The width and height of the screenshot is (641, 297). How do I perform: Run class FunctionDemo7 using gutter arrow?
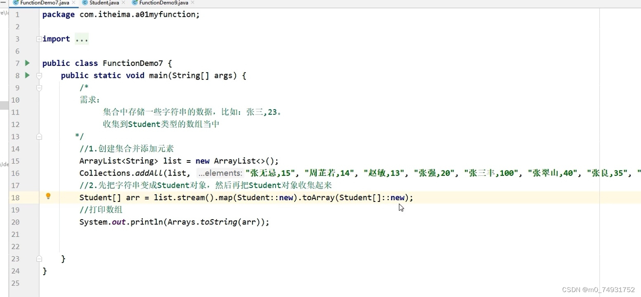pos(27,63)
